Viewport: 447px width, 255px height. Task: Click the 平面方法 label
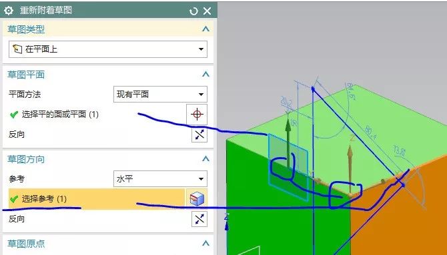25,95
